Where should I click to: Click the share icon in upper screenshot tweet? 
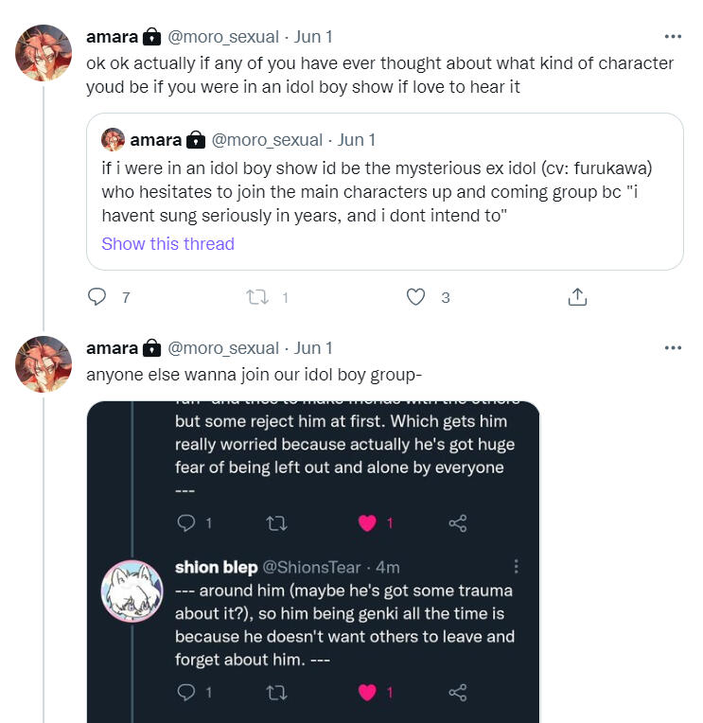457,523
